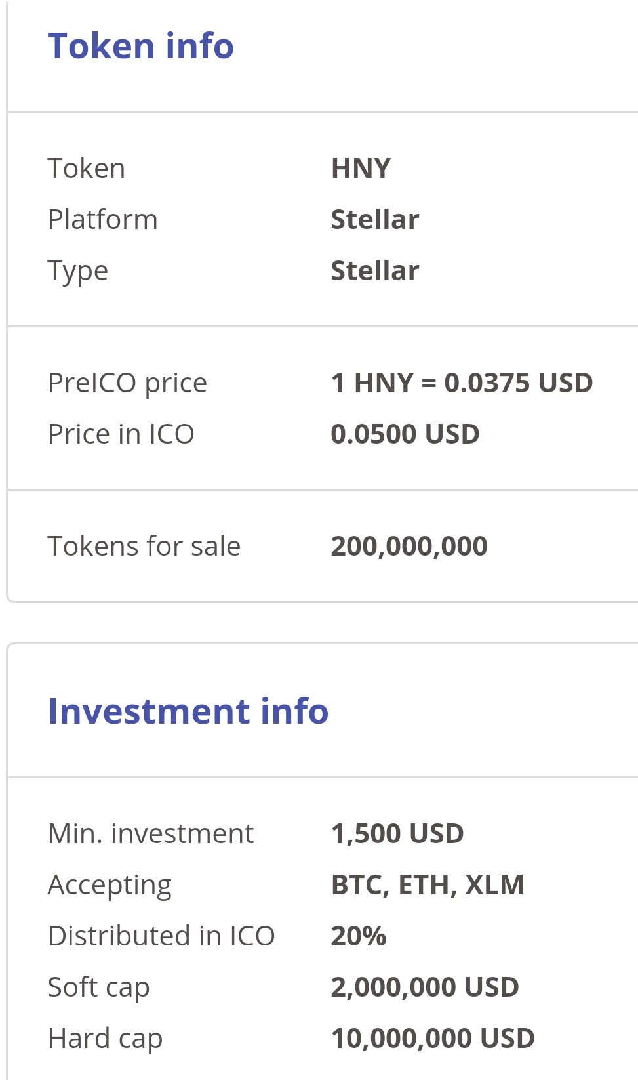
Task: Select the 200,000,000 tokens for sale figure
Action: (x=409, y=547)
